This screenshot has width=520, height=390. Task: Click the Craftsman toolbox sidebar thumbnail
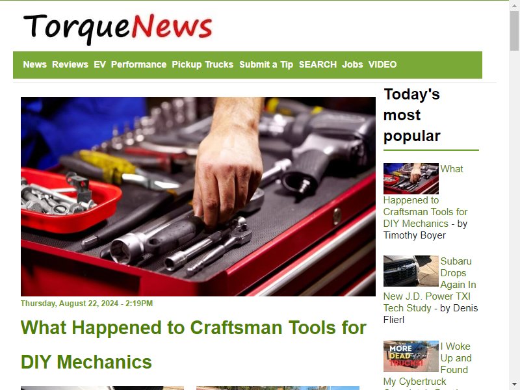411,178
